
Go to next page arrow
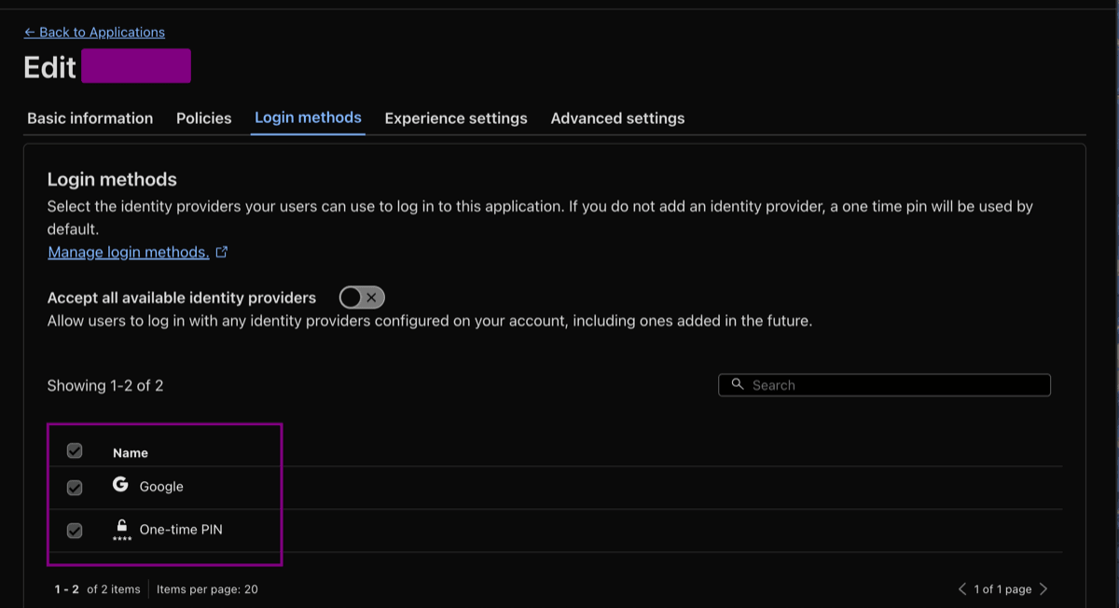coord(1043,588)
